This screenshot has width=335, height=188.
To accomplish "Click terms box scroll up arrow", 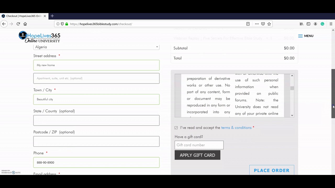I will 292,76.
